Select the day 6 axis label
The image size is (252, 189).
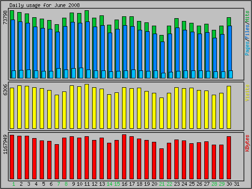point(51,184)
